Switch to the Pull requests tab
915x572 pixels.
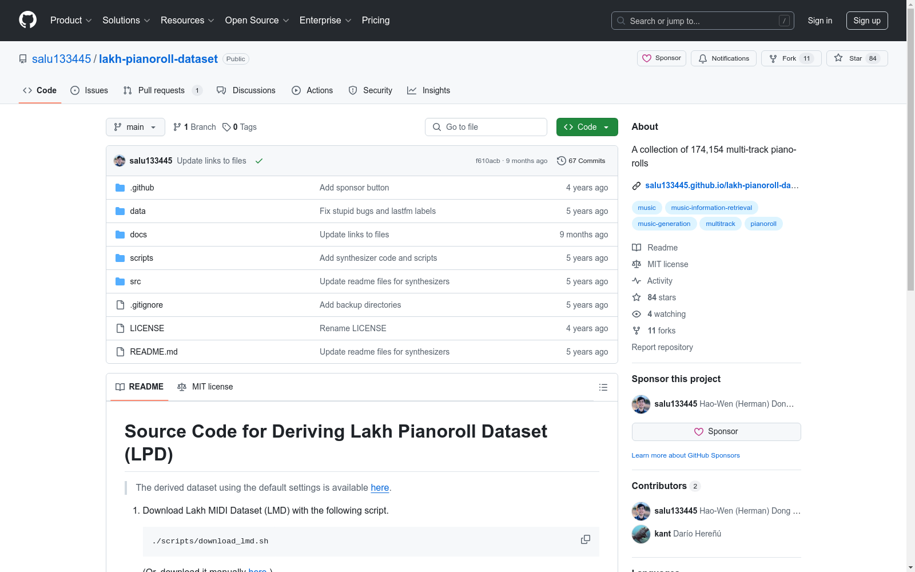162,90
